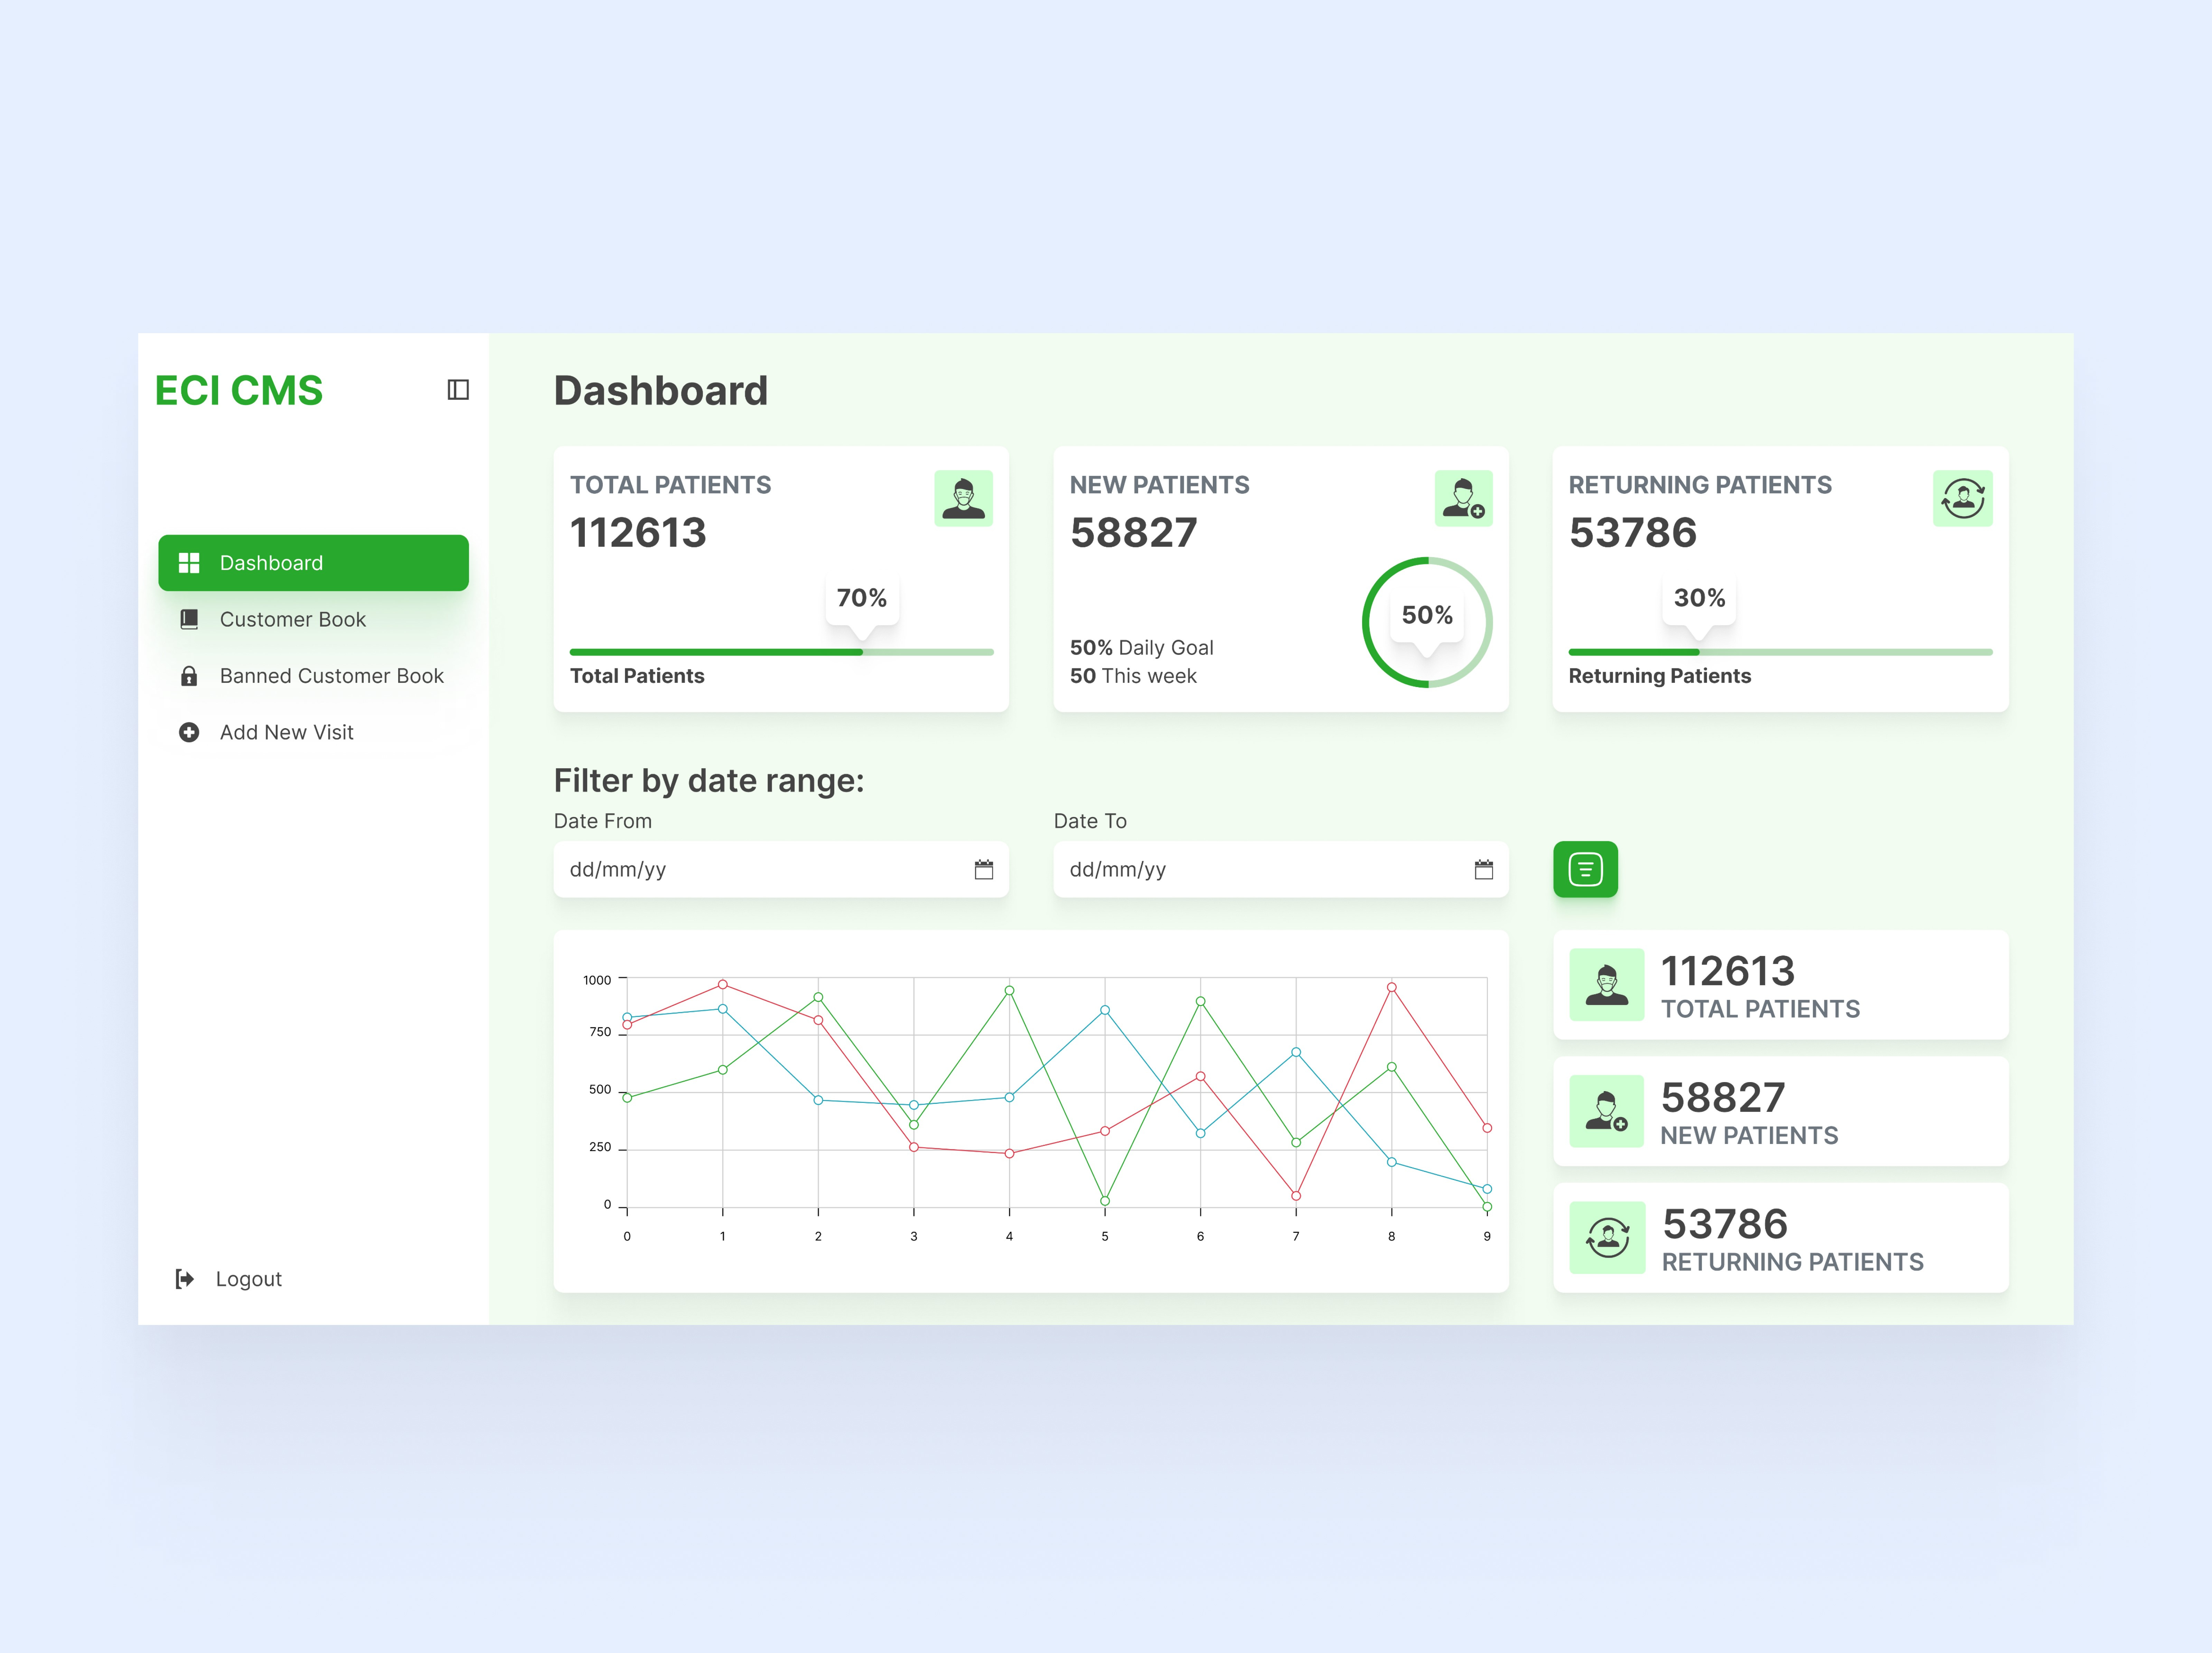The width and height of the screenshot is (2212, 1653).
Task: Click the Logout link
Action: [248, 1279]
